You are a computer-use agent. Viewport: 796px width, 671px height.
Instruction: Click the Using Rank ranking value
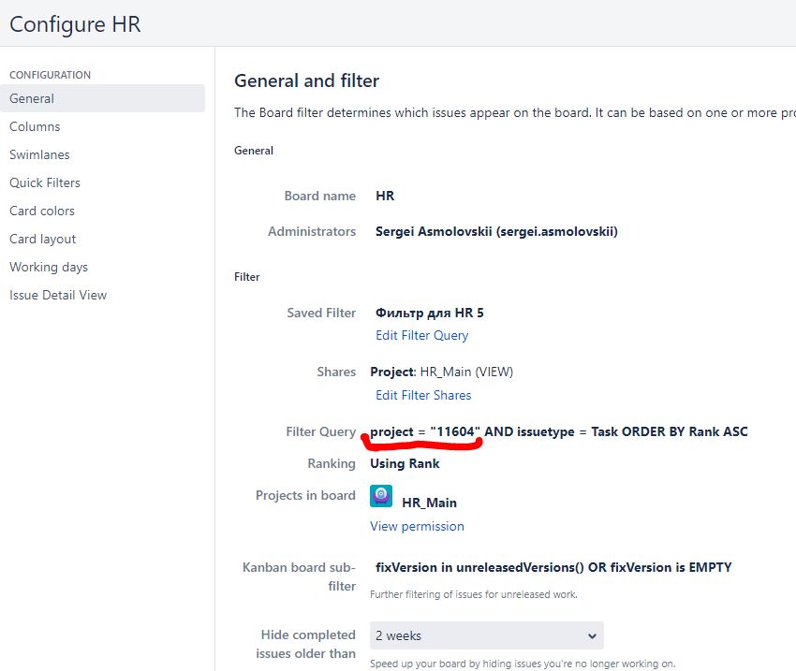(x=405, y=463)
